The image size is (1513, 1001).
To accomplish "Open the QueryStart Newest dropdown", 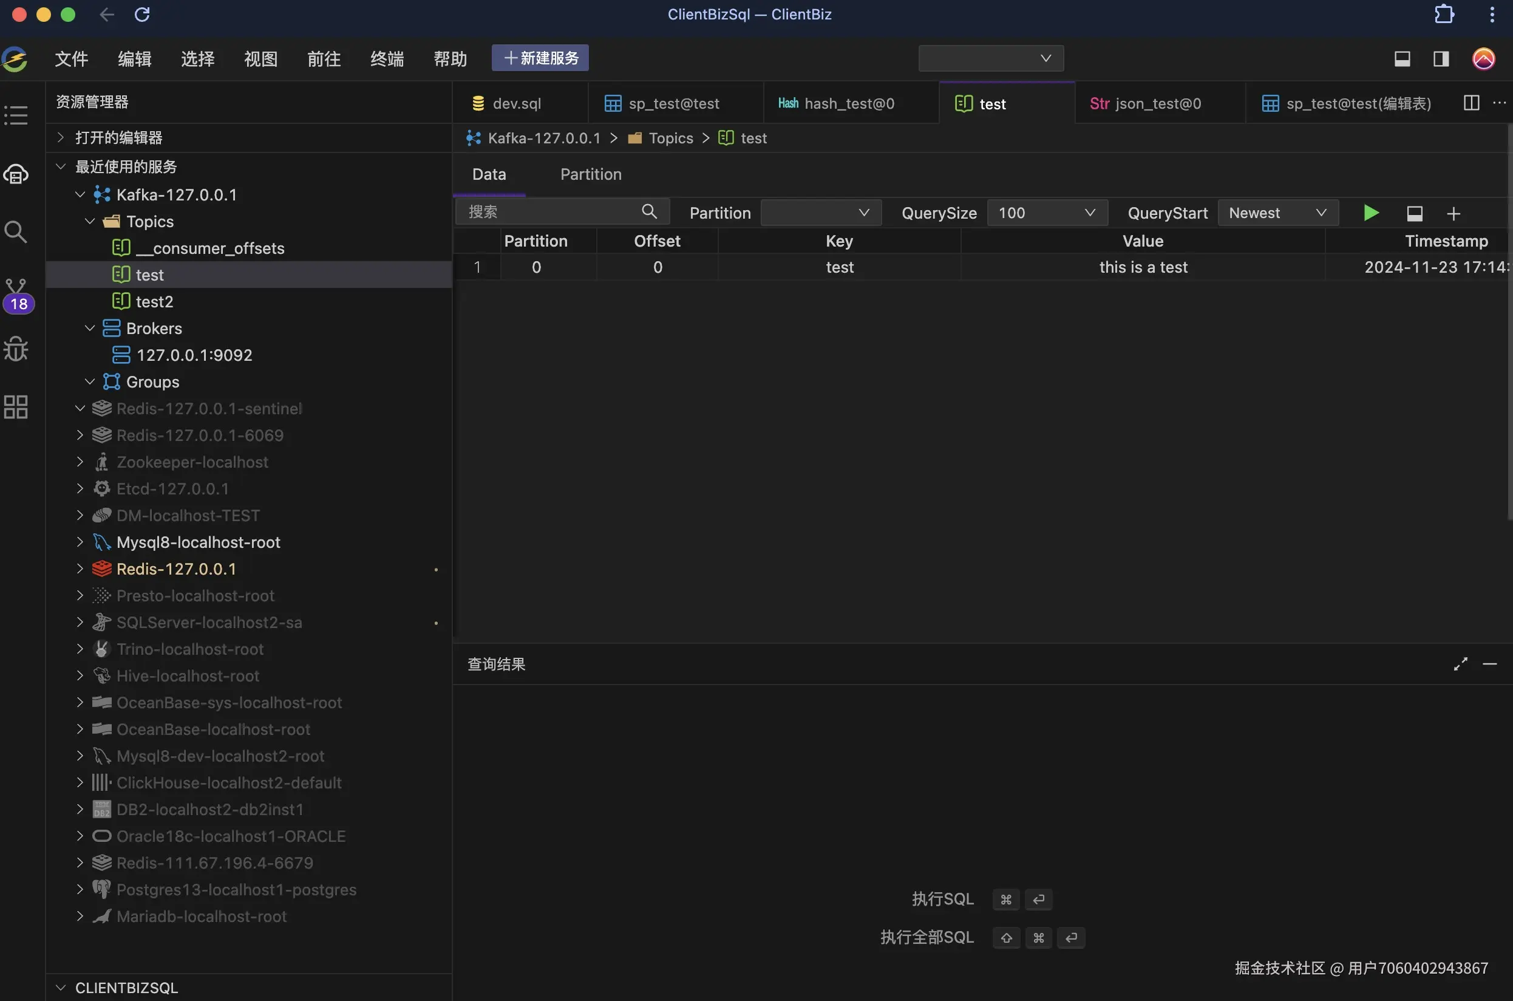I will coord(1277,213).
